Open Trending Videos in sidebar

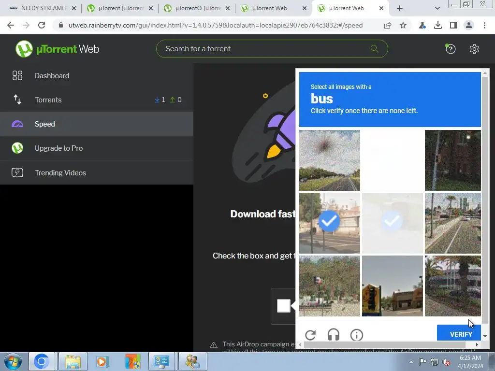coord(97,172)
